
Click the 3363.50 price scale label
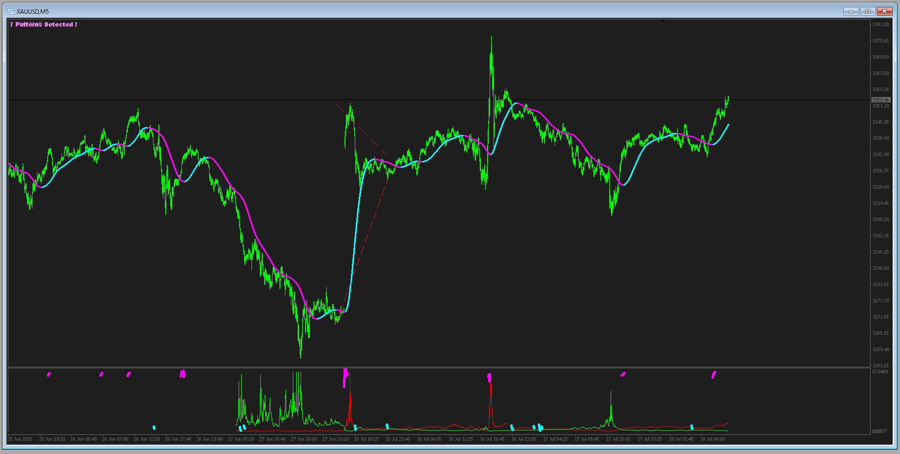click(x=881, y=73)
